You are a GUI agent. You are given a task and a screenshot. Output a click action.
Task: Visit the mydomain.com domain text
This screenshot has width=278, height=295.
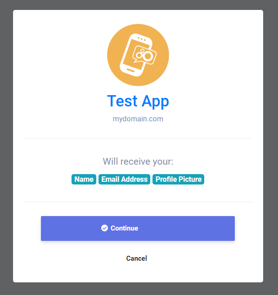click(x=138, y=119)
